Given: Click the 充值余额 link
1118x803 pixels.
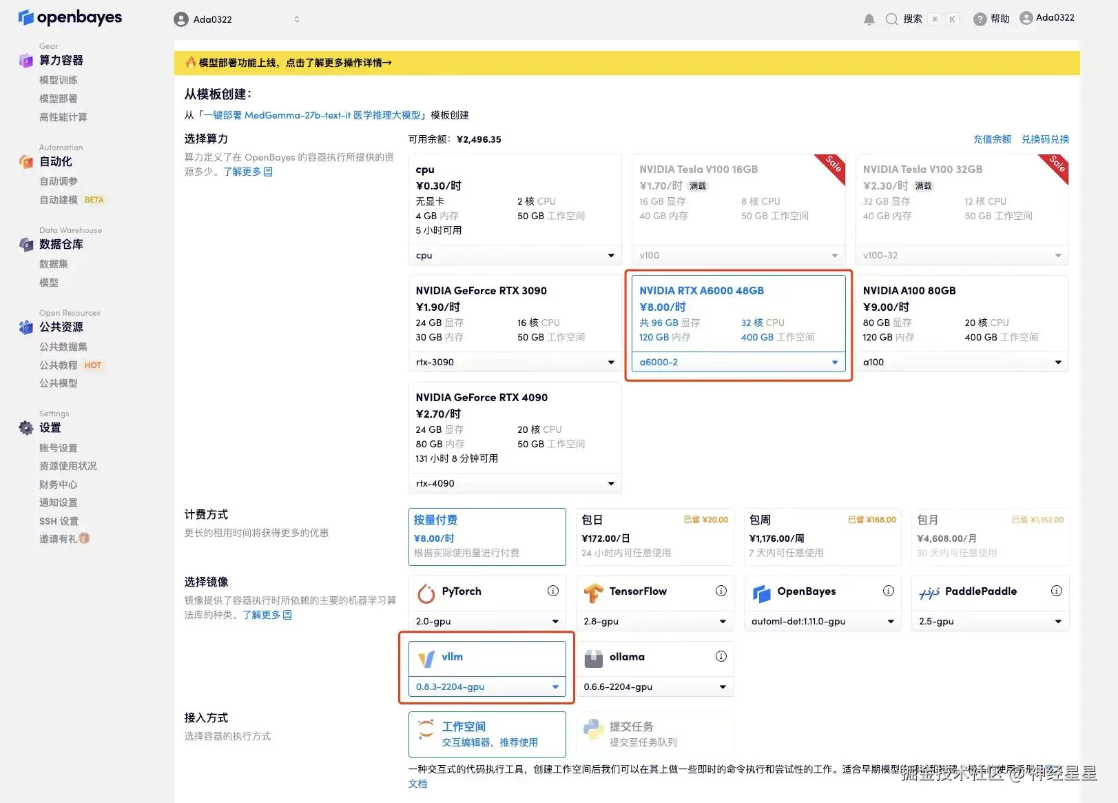Looking at the screenshot, I should (x=992, y=139).
